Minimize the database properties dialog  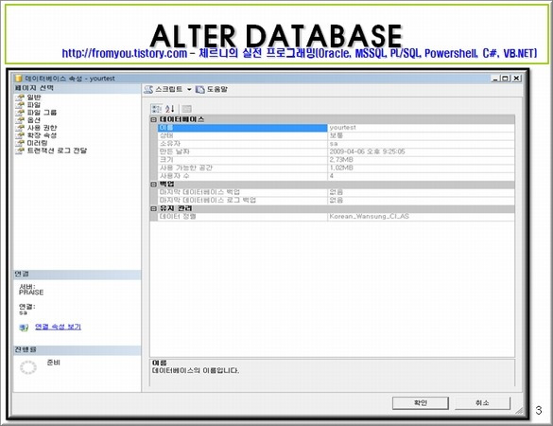point(495,79)
